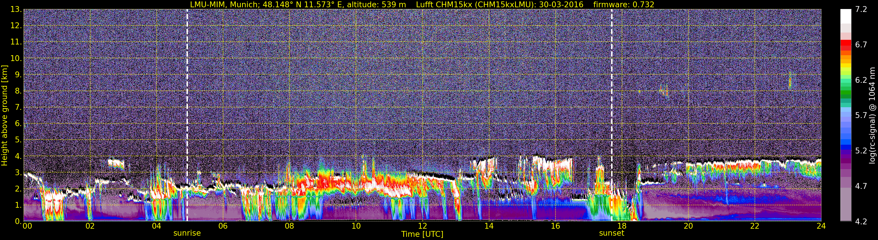The image size is (878, 240).
Task: Click the time axis tick '08'
Action: coord(289,226)
